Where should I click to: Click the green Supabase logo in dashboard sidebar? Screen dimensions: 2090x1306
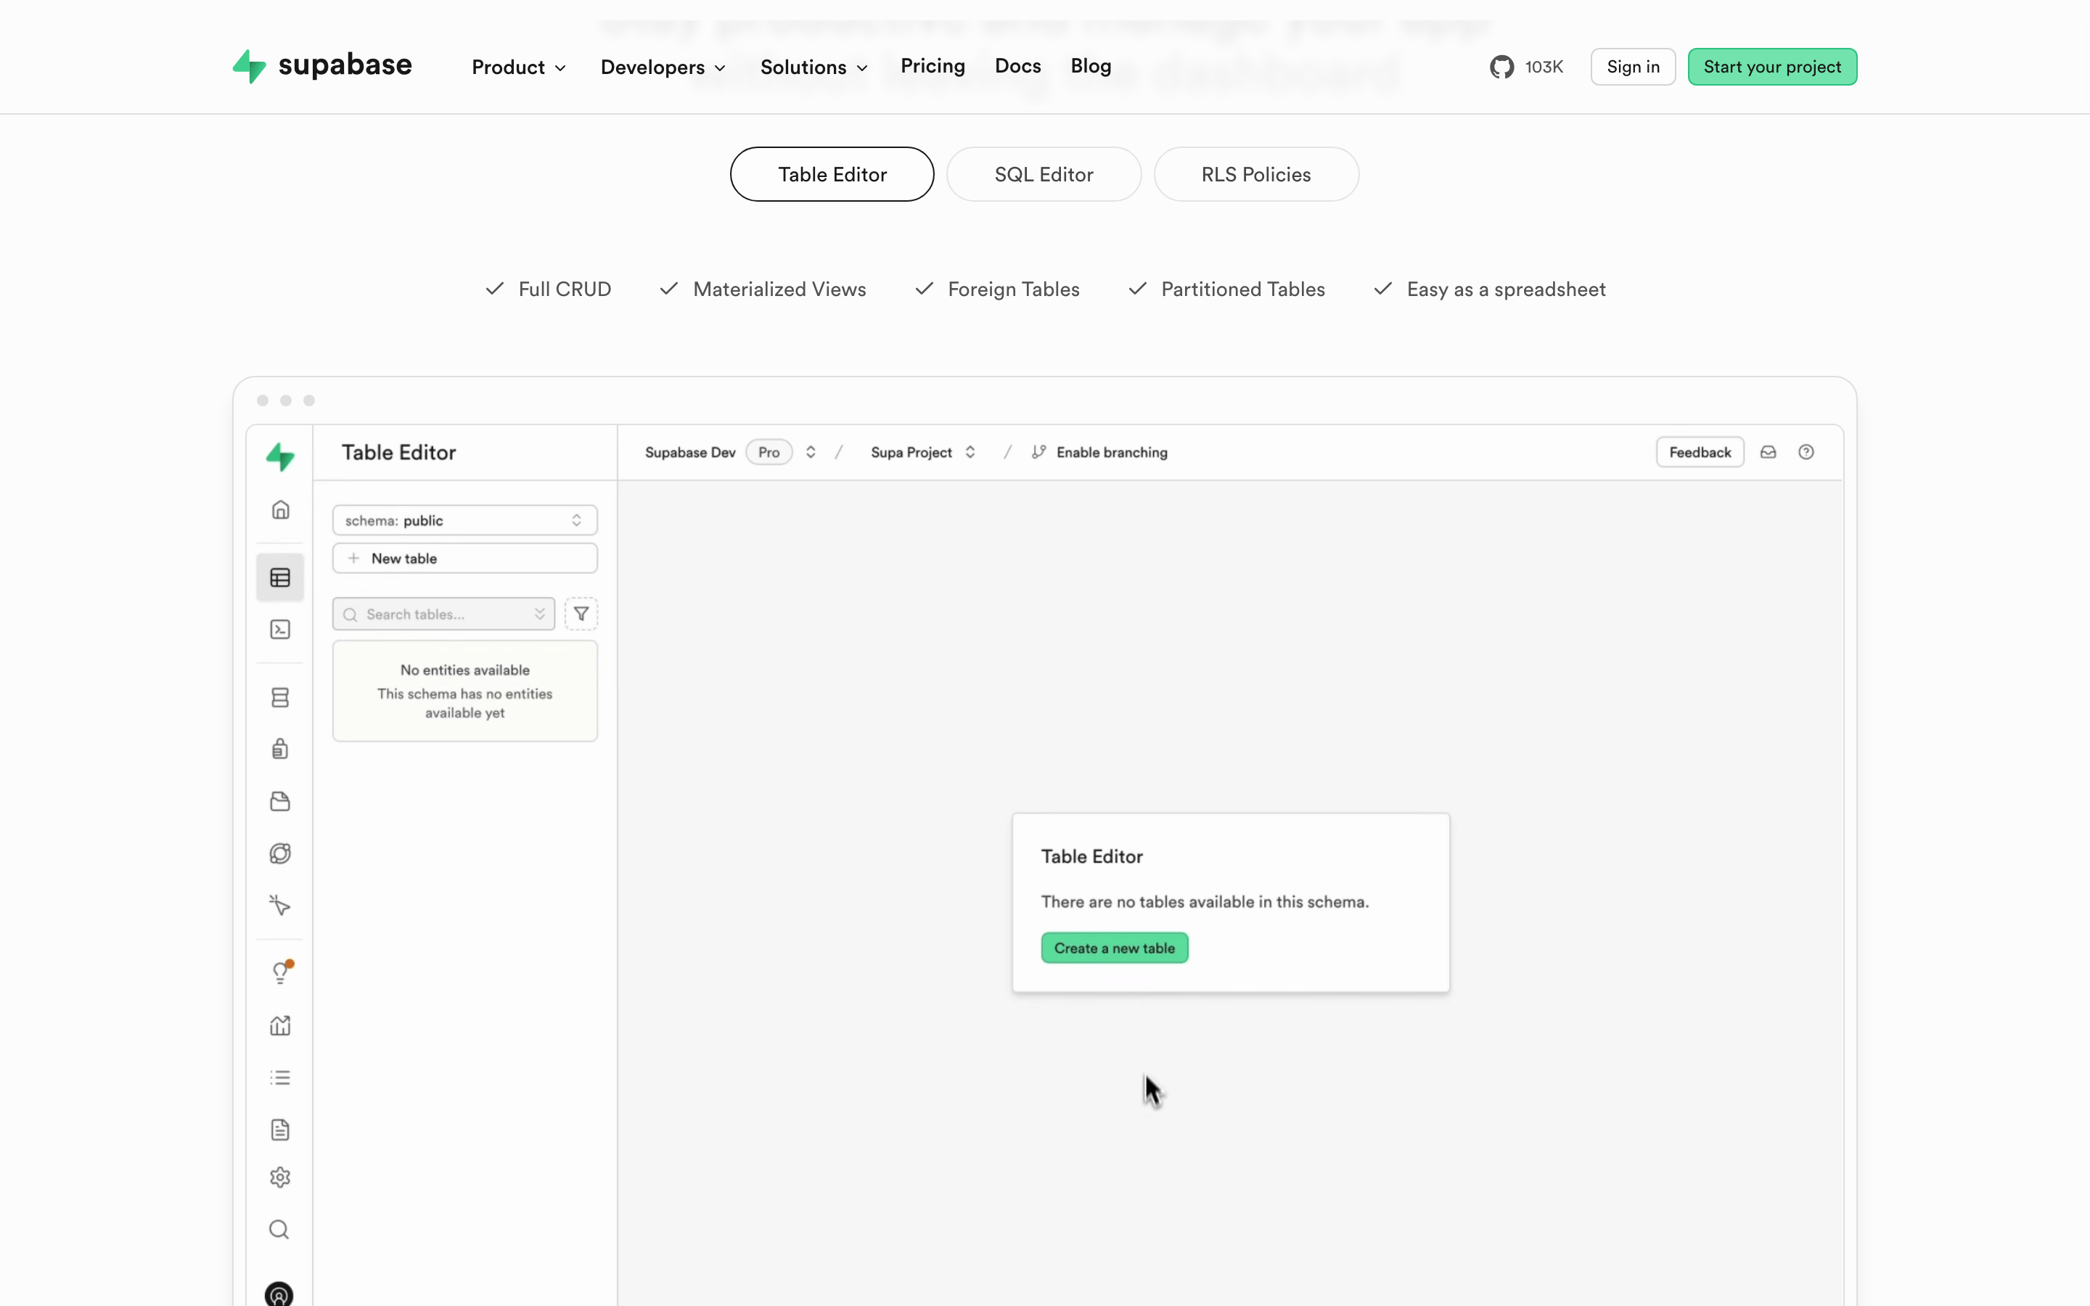[x=280, y=456]
